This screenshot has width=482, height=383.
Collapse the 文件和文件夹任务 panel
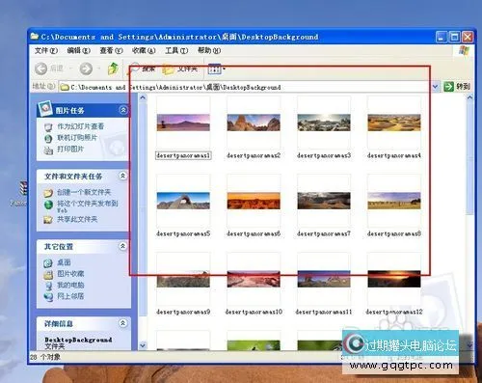coord(123,176)
